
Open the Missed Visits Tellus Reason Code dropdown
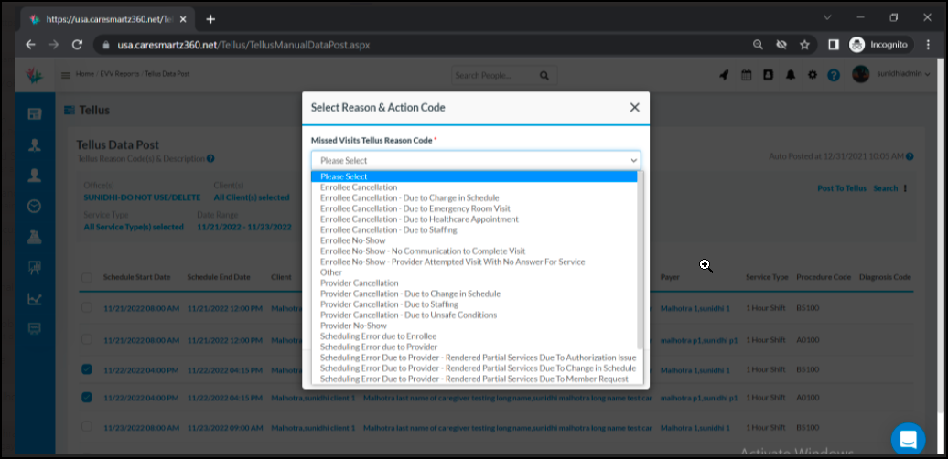tap(476, 160)
